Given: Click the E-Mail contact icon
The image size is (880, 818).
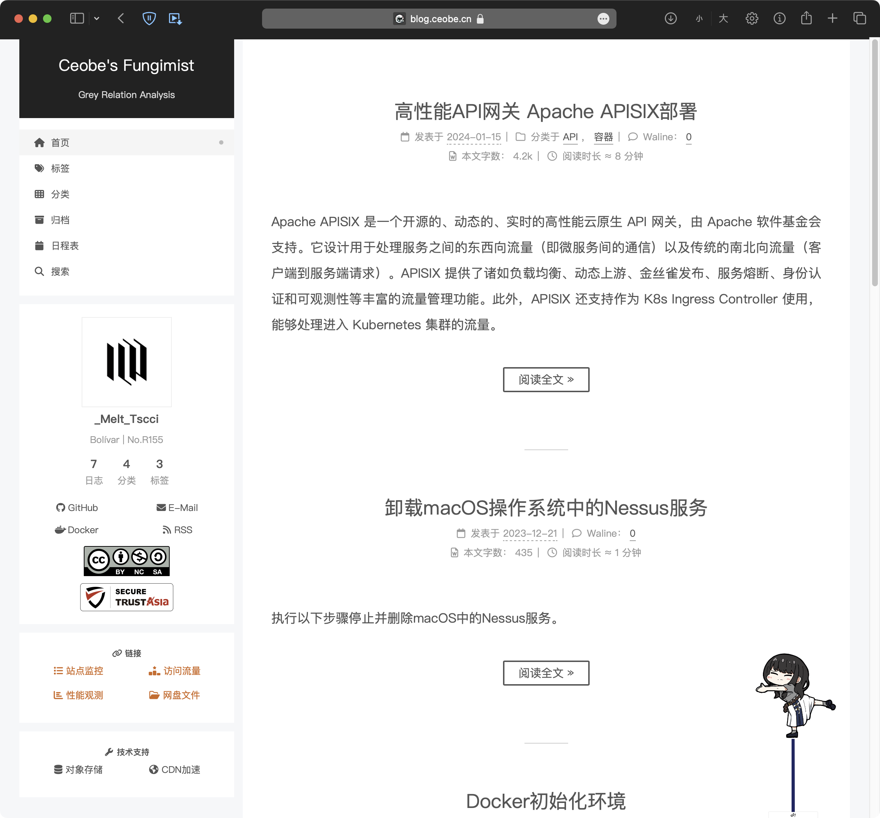Looking at the screenshot, I should tap(161, 507).
